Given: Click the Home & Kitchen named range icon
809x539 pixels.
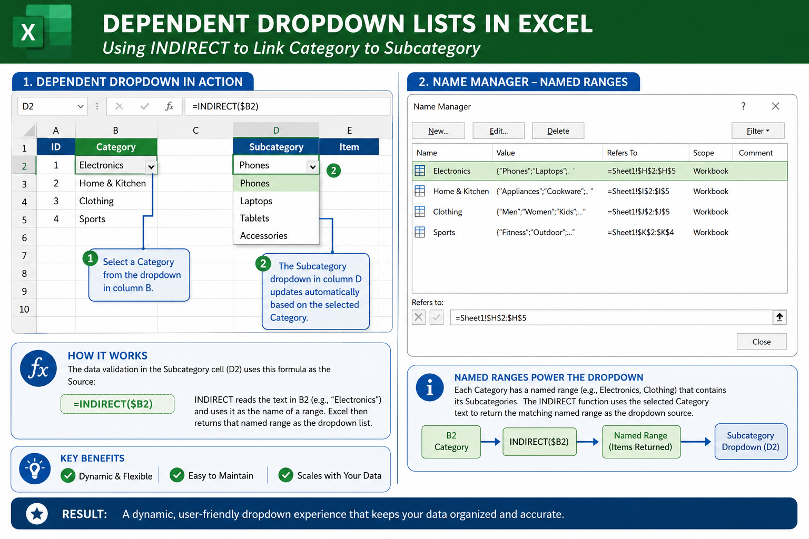Looking at the screenshot, I should pyautogui.click(x=420, y=191).
